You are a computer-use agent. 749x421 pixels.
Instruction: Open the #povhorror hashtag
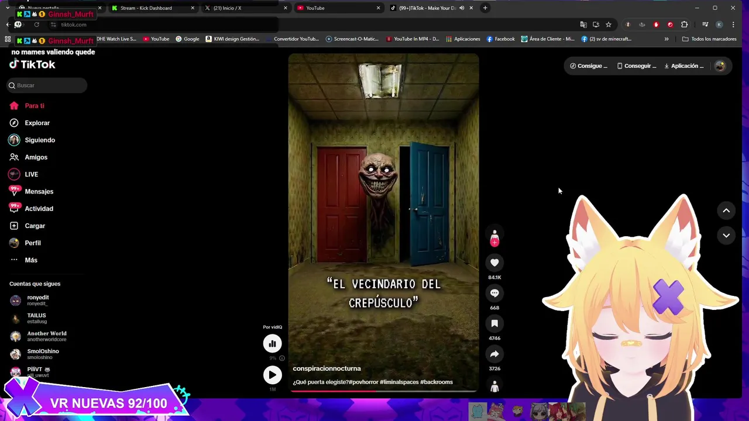363,382
